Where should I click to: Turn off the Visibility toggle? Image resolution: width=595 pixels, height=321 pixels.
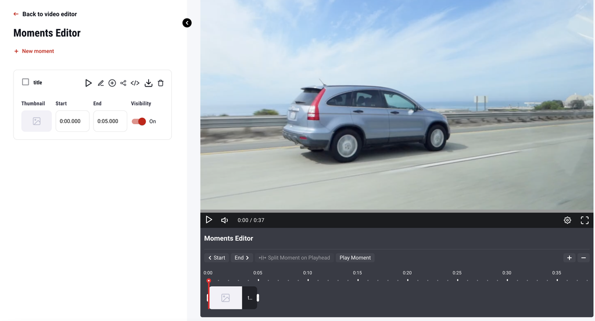(139, 121)
